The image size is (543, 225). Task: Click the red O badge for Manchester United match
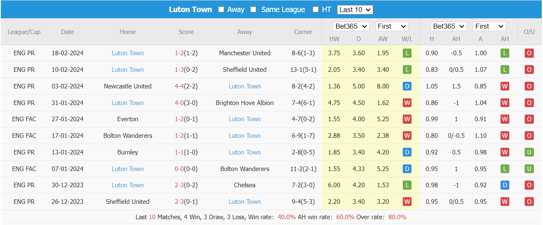pos(529,53)
